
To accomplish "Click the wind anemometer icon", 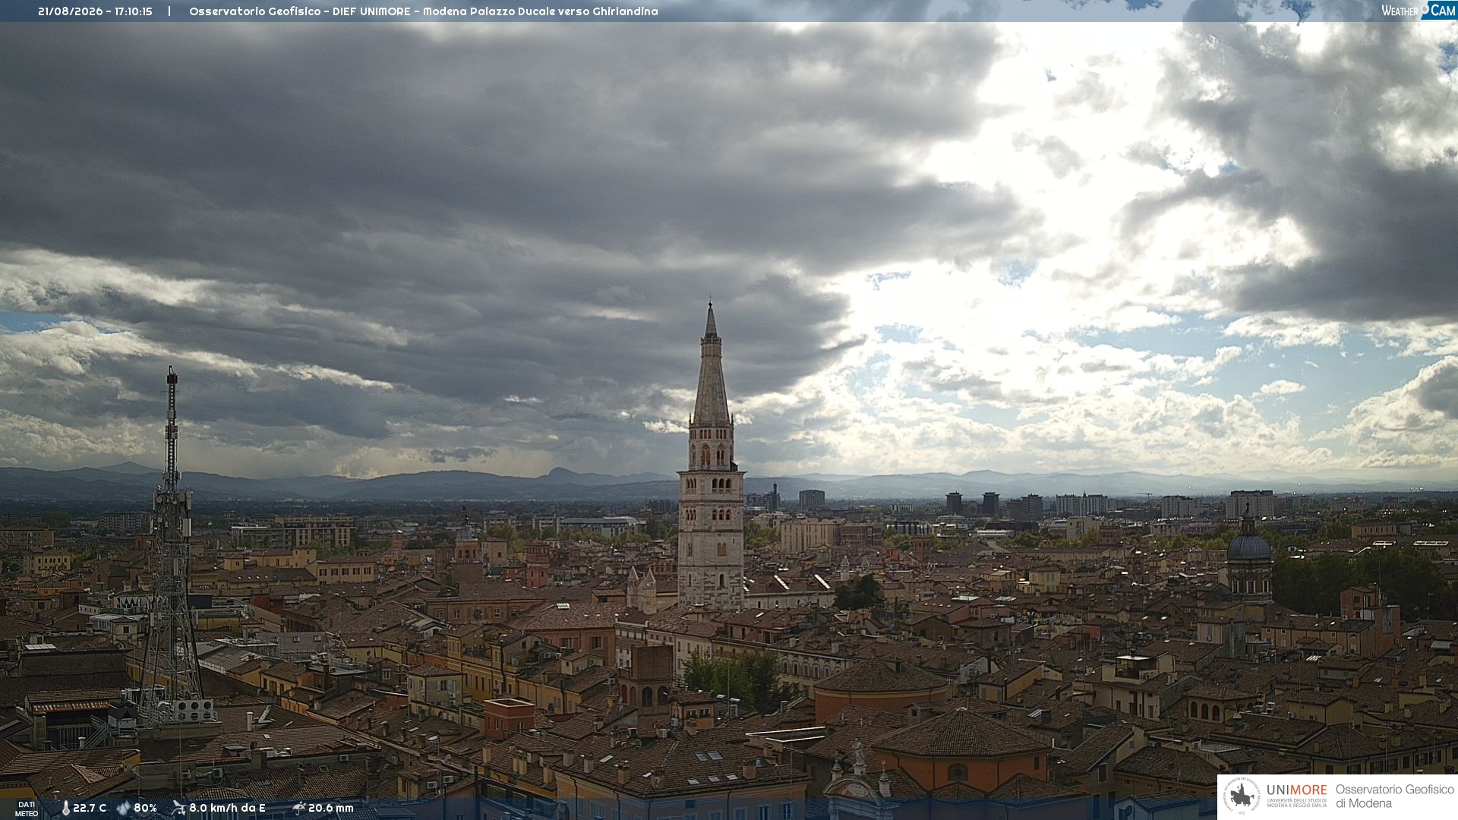I will tap(178, 808).
